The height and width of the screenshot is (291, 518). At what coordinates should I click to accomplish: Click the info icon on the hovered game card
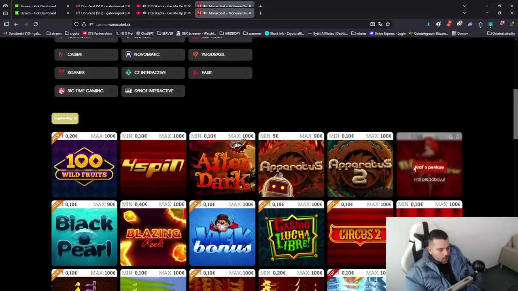tap(451, 137)
